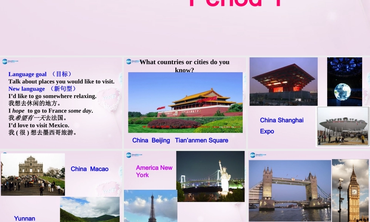Select the Statue of Liberty night photo
This screenshot has width=370, height=222.
(210, 176)
